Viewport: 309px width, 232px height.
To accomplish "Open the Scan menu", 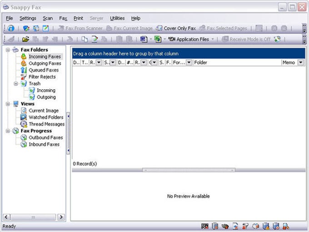I will [x=48, y=18].
